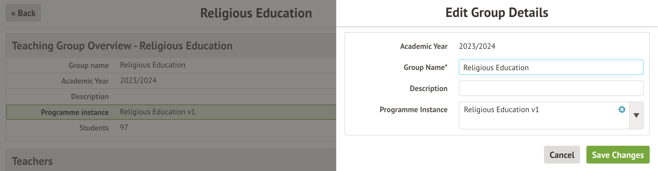658x171 pixels.
Task: Click the Teachers section heading
Action: tap(32, 161)
